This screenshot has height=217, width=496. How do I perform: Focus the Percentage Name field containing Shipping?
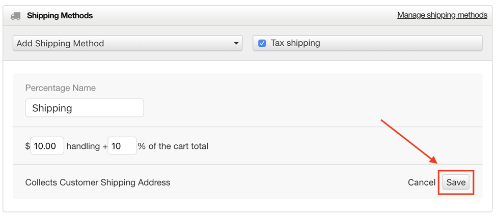pos(85,108)
